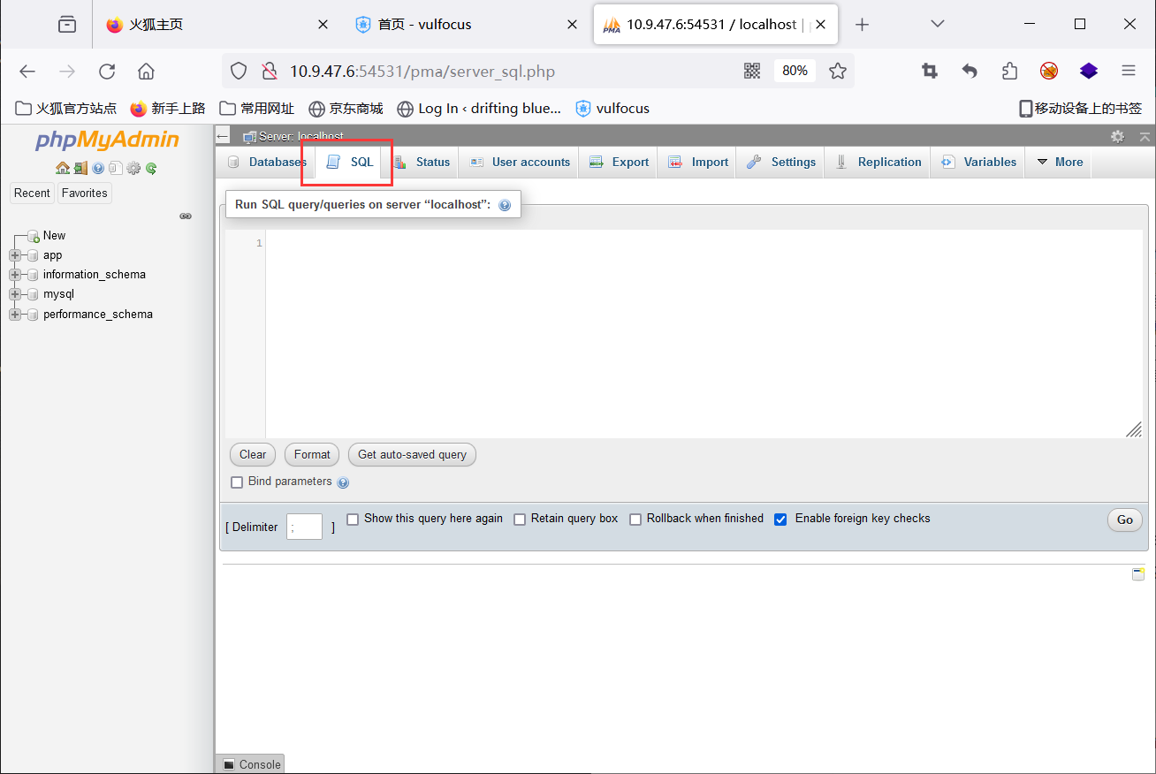1156x774 pixels.
Task: Click the shield tracking protection icon
Action: [239, 71]
